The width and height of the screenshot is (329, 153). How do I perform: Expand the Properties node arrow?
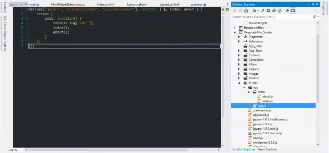pos(239,37)
